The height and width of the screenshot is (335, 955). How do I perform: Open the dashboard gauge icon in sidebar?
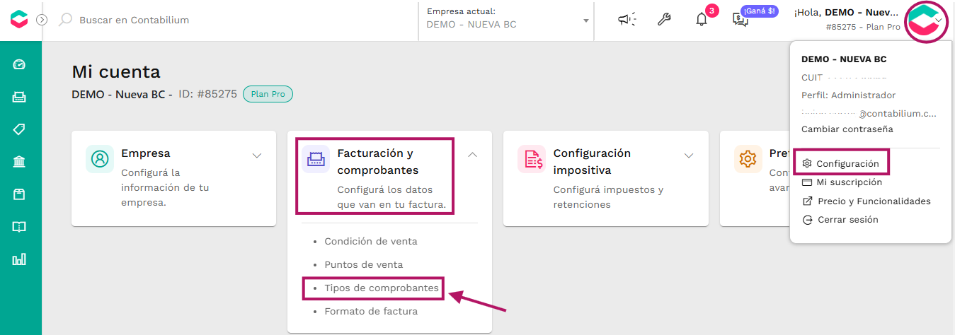(19, 64)
